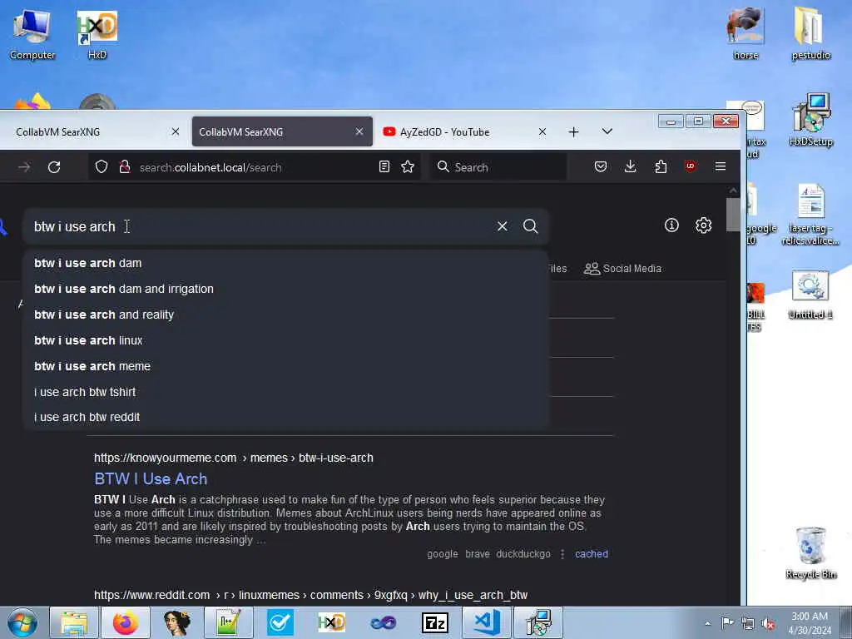This screenshot has width=852, height=639.
Task: Click the brave engine label
Action: pyautogui.click(x=477, y=553)
